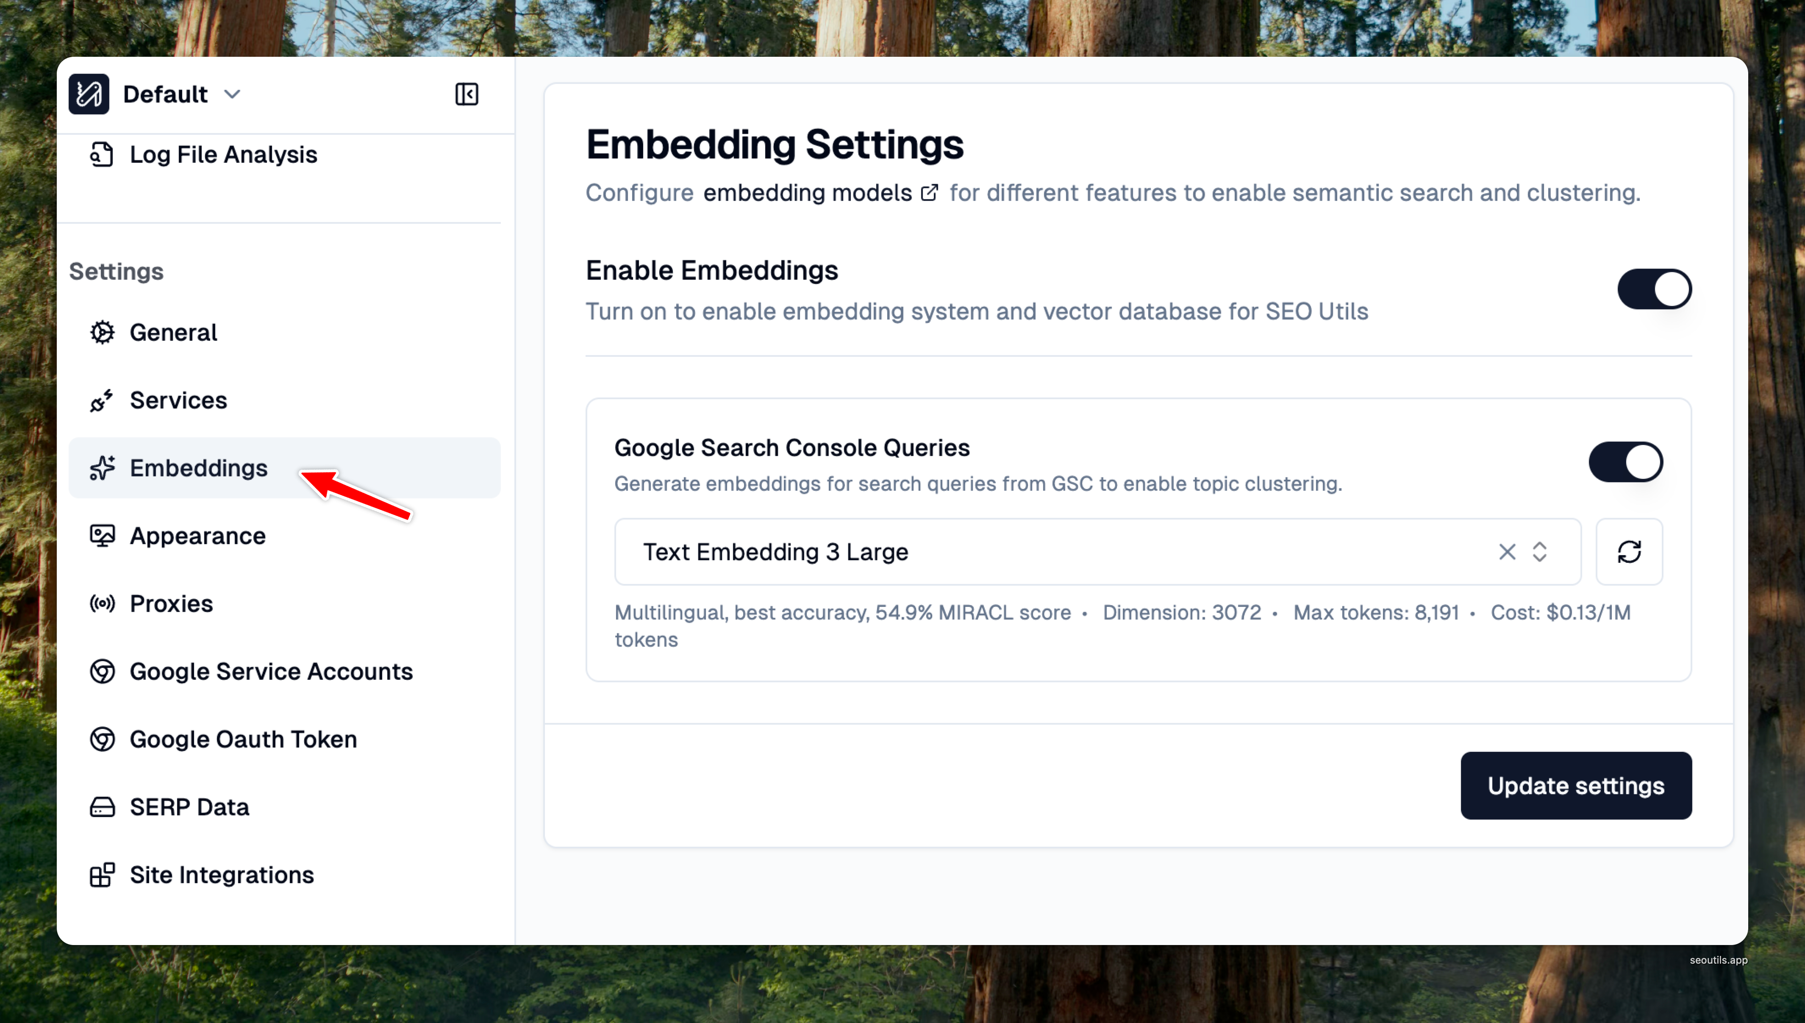This screenshot has width=1805, height=1023.
Task: Click the SEO Utils app logo
Action: [89, 94]
